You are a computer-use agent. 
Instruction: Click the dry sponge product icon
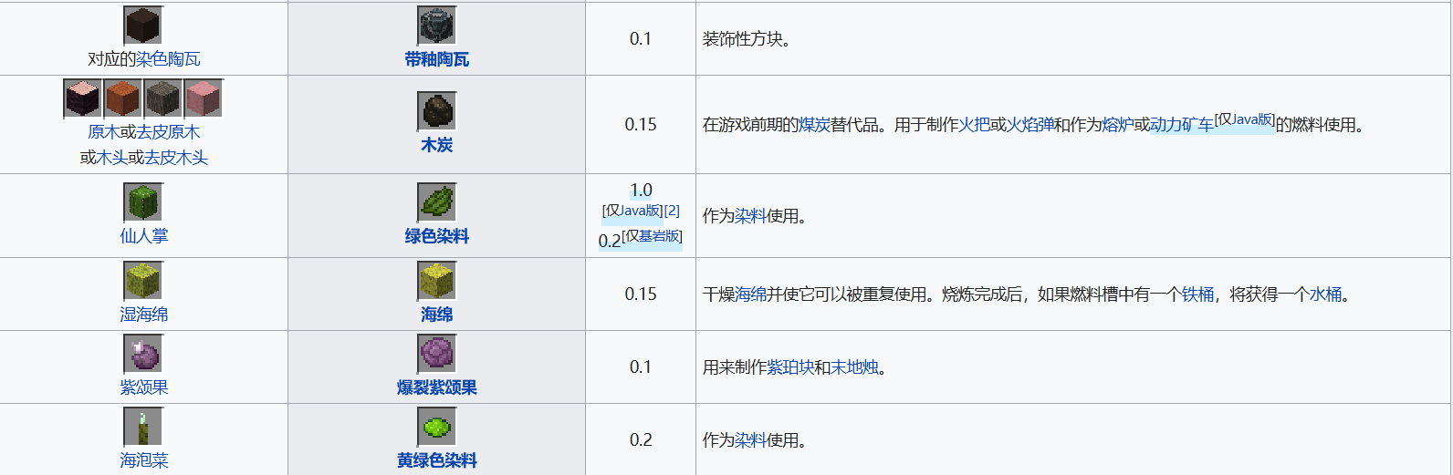(x=436, y=281)
